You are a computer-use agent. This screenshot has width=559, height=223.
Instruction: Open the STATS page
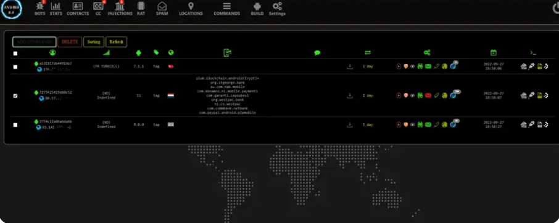point(56,9)
